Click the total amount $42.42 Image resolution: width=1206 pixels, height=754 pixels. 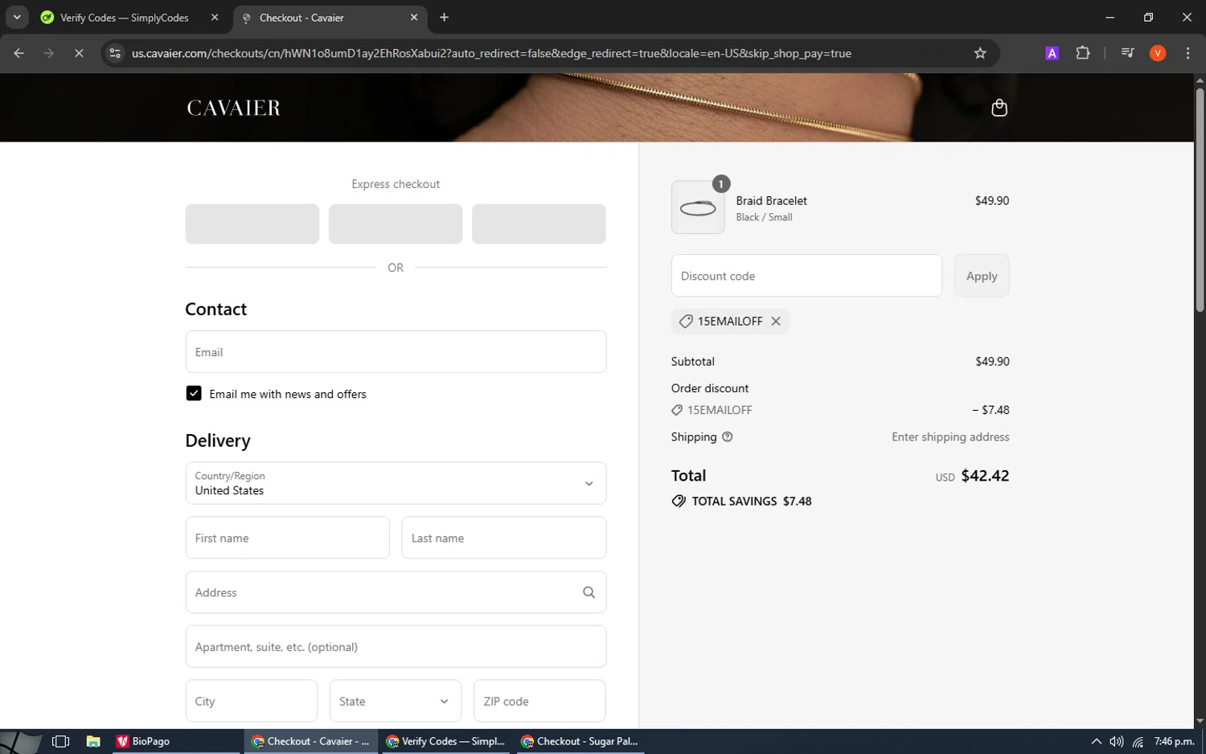(985, 475)
